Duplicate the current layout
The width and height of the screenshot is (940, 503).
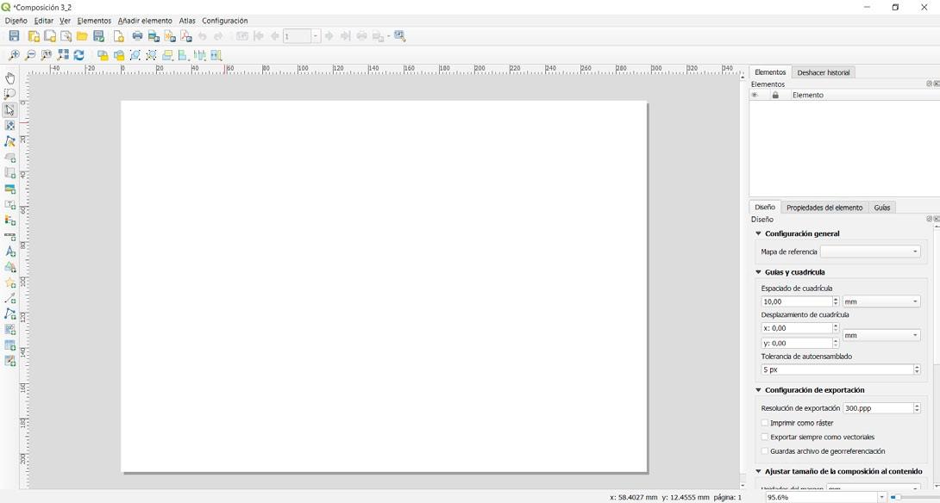pos(50,36)
